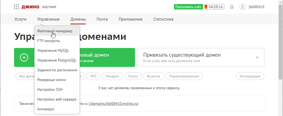This screenshot has width=283, height=116.
Task: Open the apps grid icon beside logo
Action: pyautogui.click(x=17, y=7)
